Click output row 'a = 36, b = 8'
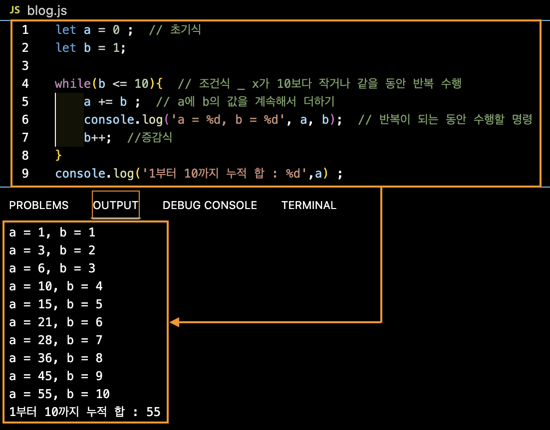 56,358
